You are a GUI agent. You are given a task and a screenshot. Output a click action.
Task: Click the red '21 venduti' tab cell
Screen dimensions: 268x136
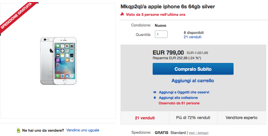tap(145, 118)
